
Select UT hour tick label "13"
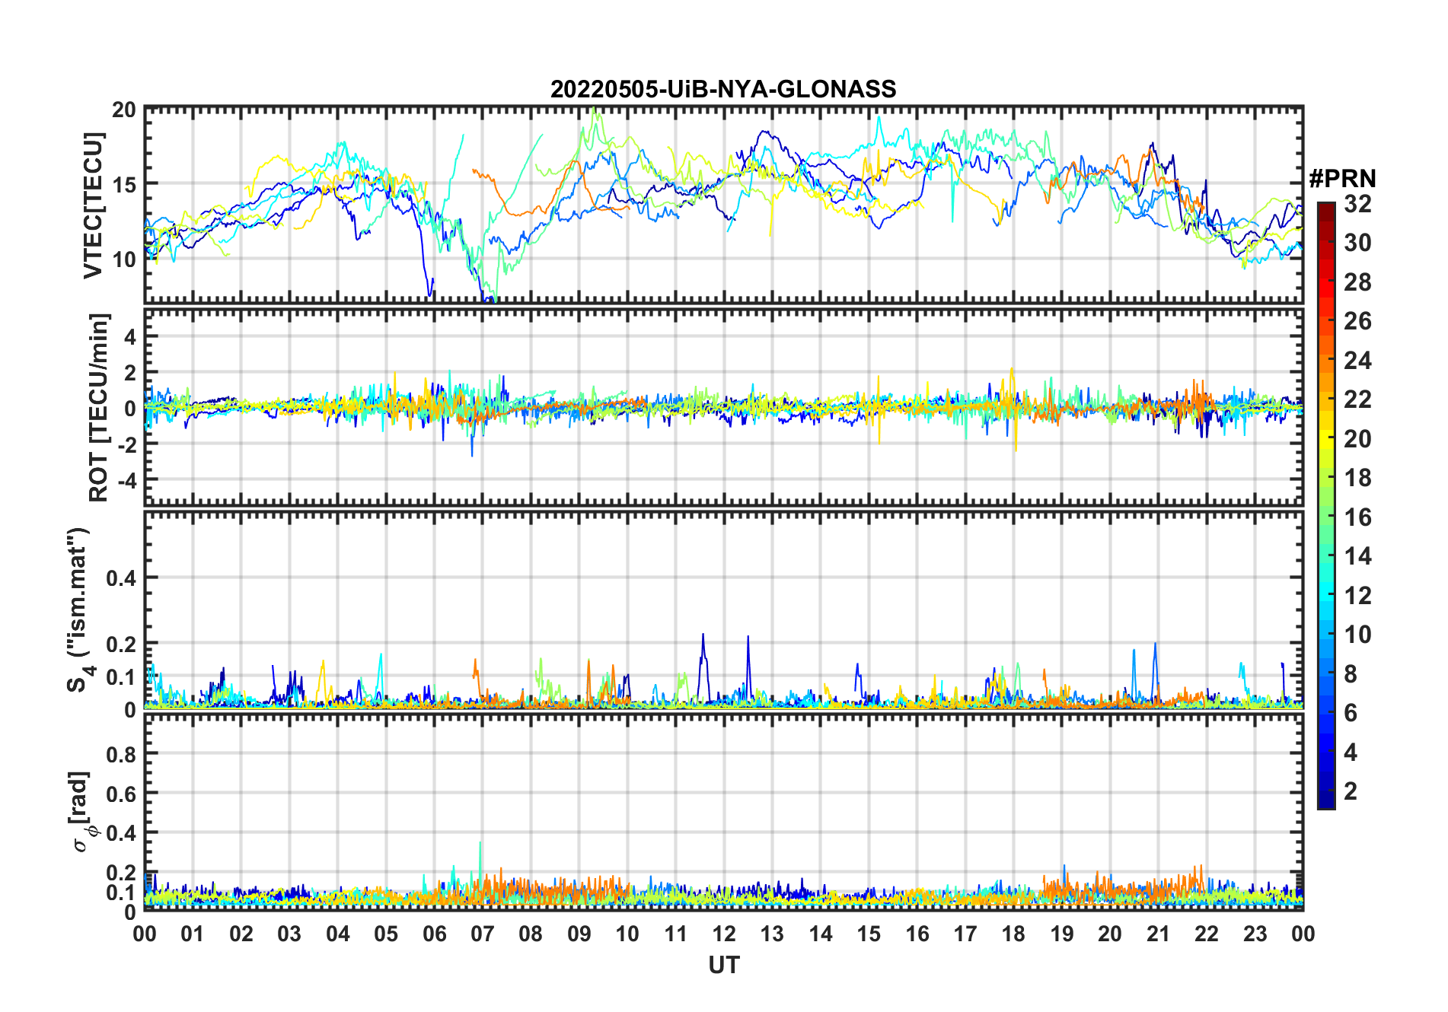(x=773, y=934)
